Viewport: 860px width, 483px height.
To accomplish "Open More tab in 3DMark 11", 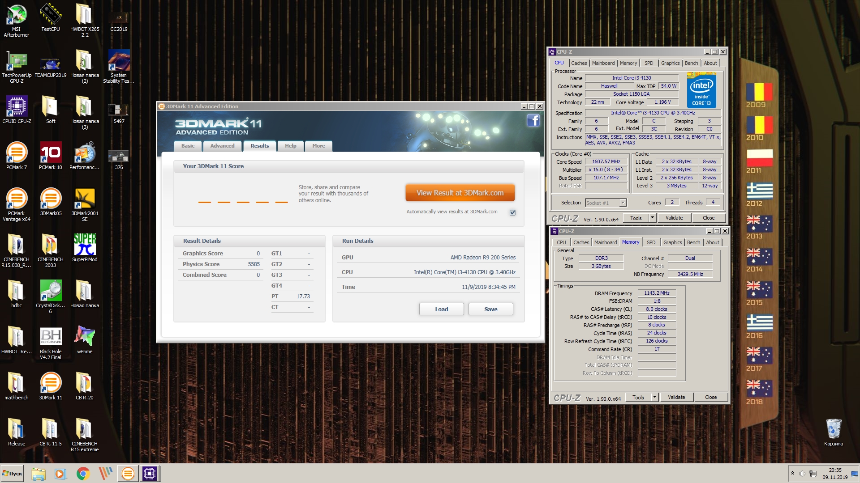I will click(318, 146).
